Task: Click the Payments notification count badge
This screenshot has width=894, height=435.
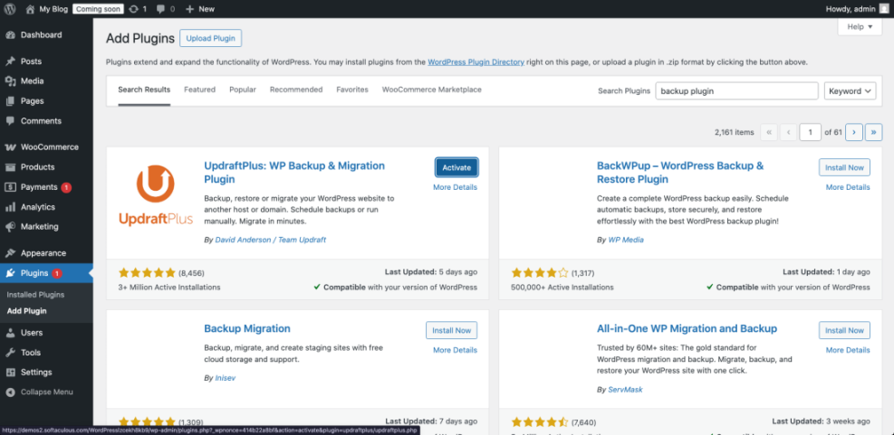Action: pyautogui.click(x=66, y=187)
